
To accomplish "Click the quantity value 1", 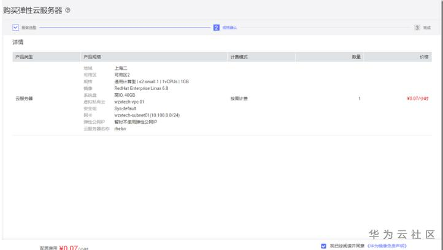I will pyautogui.click(x=360, y=99).
